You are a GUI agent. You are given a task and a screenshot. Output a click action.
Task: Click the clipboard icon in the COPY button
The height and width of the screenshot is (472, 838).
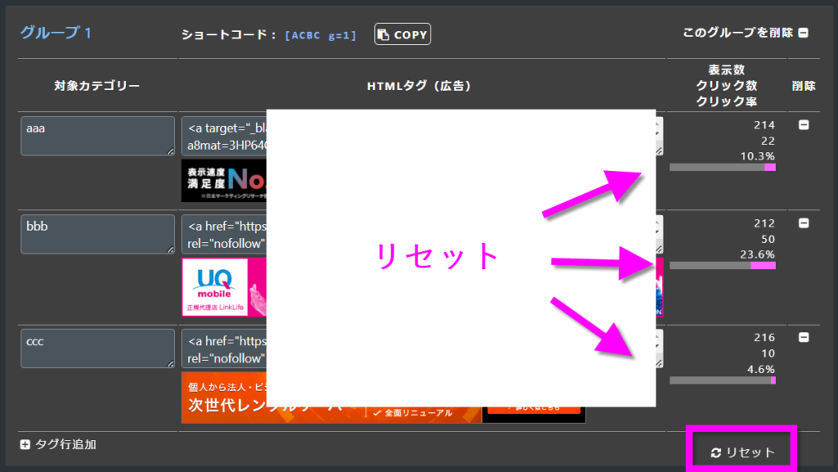tap(384, 35)
